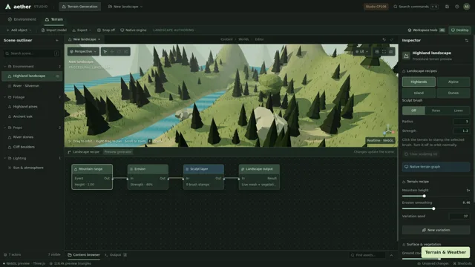Viewport: 475px width, 267px height.
Task: Choose the Dunes landscape recipe
Action: [453, 93]
